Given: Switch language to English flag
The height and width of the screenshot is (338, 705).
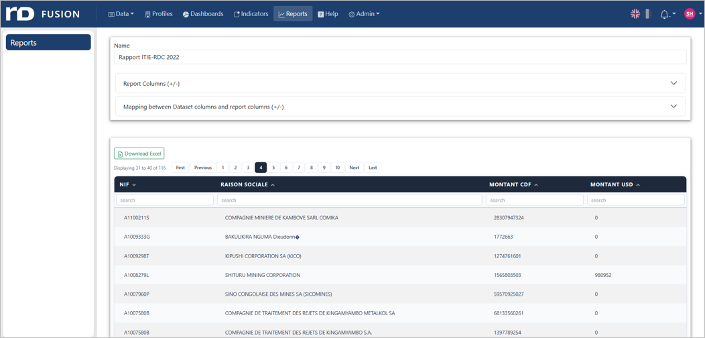Looking at the screenshot, I should tap(635, 14).
